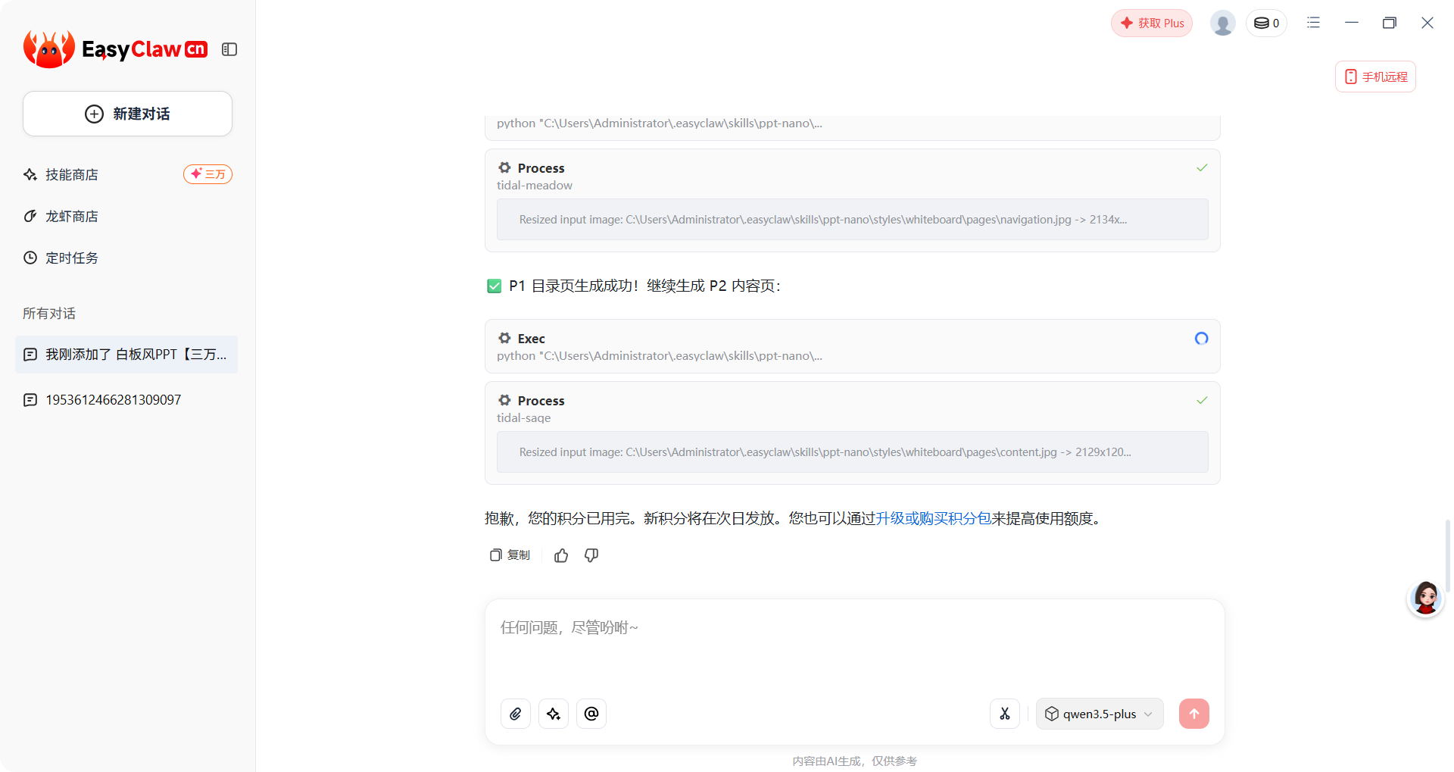Open 技能商店 in the sidebar
Screen dimensions: 1454x772
(72, 175)
